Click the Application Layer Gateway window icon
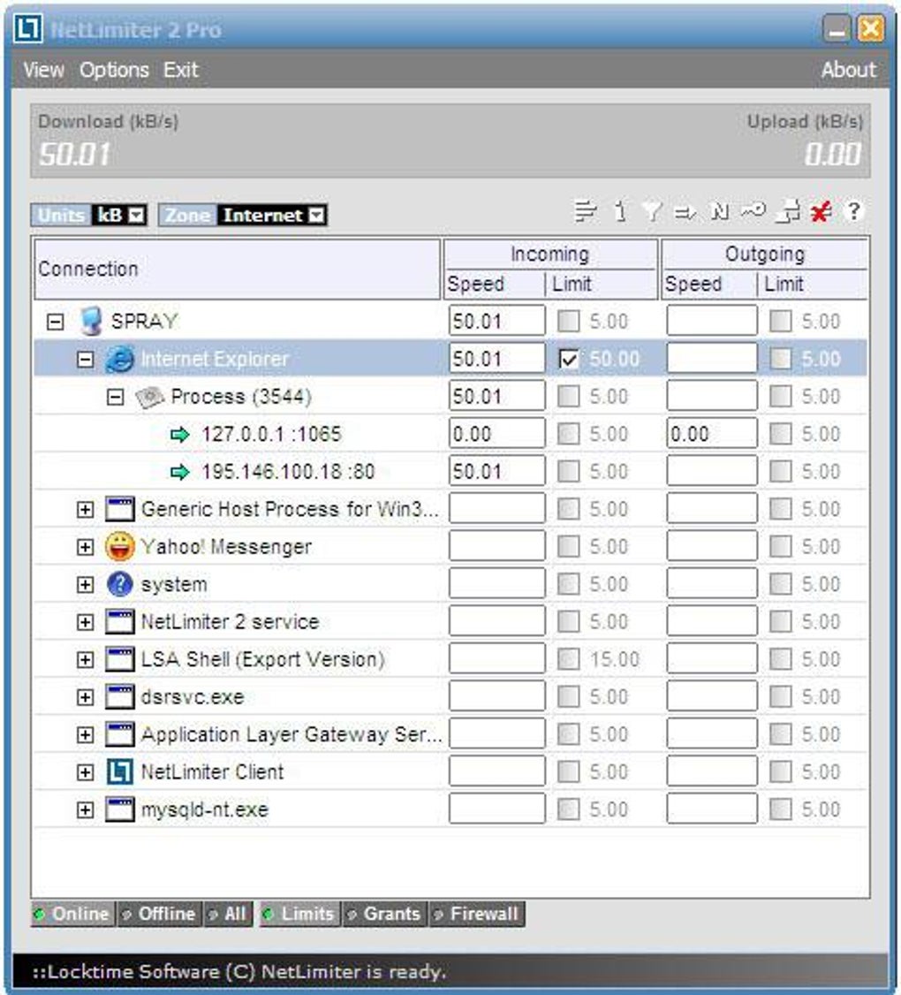The image size is (901, 995). 119,735
